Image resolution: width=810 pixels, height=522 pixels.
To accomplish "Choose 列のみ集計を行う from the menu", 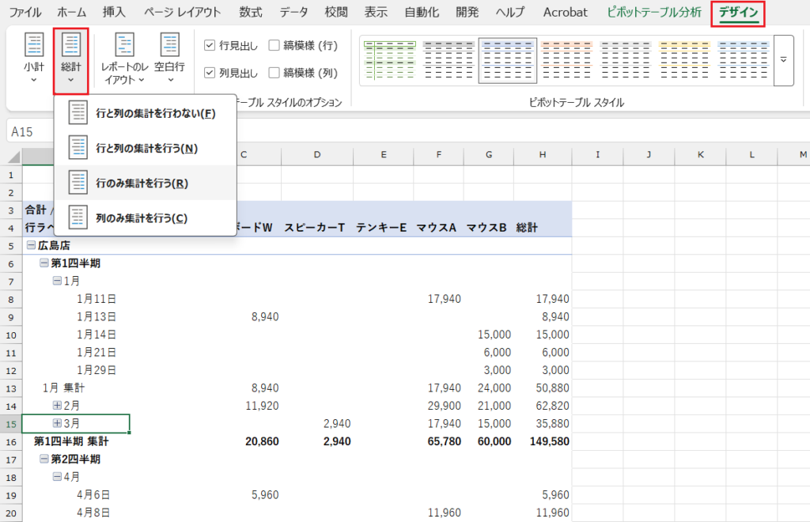I will pos(141,217).
